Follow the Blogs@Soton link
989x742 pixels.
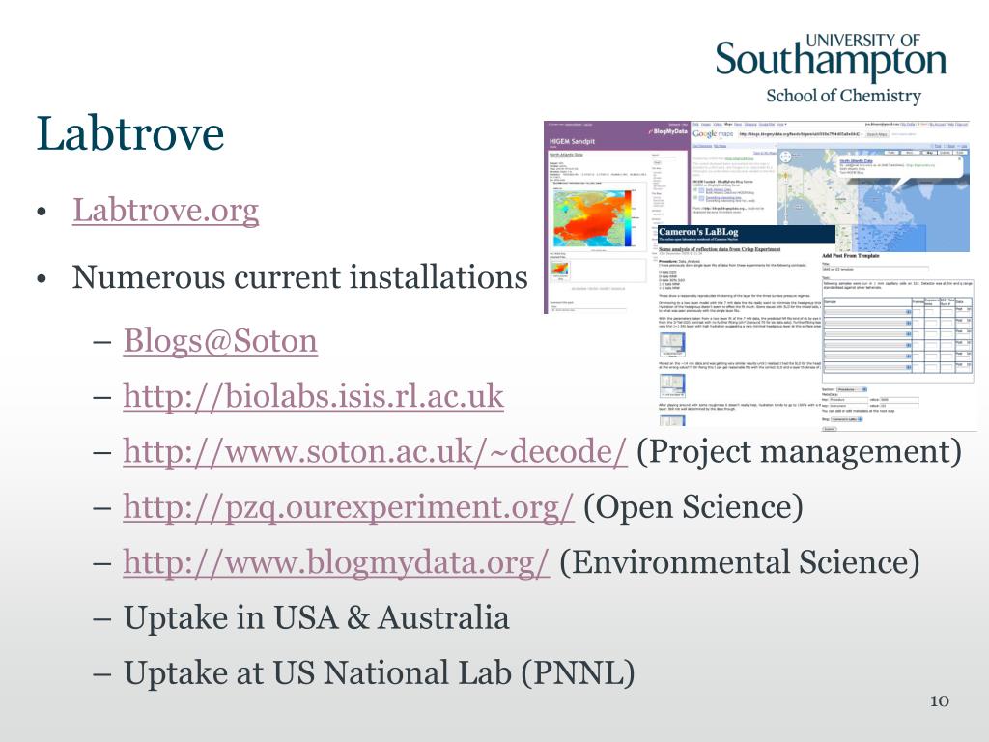(220, 341)
